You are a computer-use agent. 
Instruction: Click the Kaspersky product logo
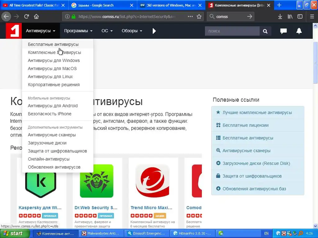pos(41,185)
